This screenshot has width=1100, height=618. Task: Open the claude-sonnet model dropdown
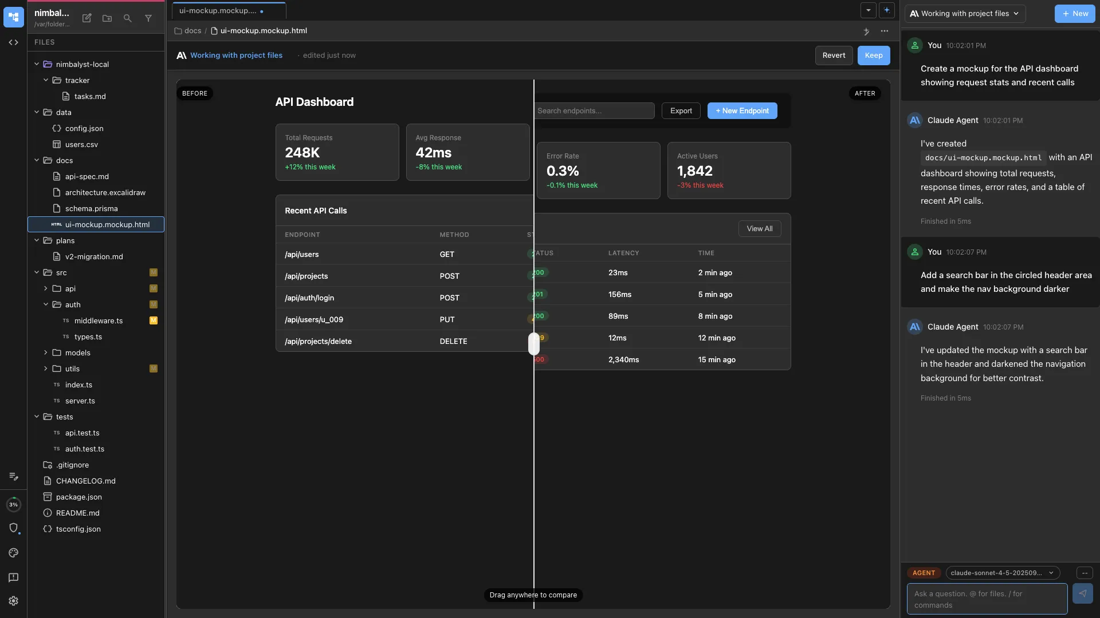point(1003,573)
